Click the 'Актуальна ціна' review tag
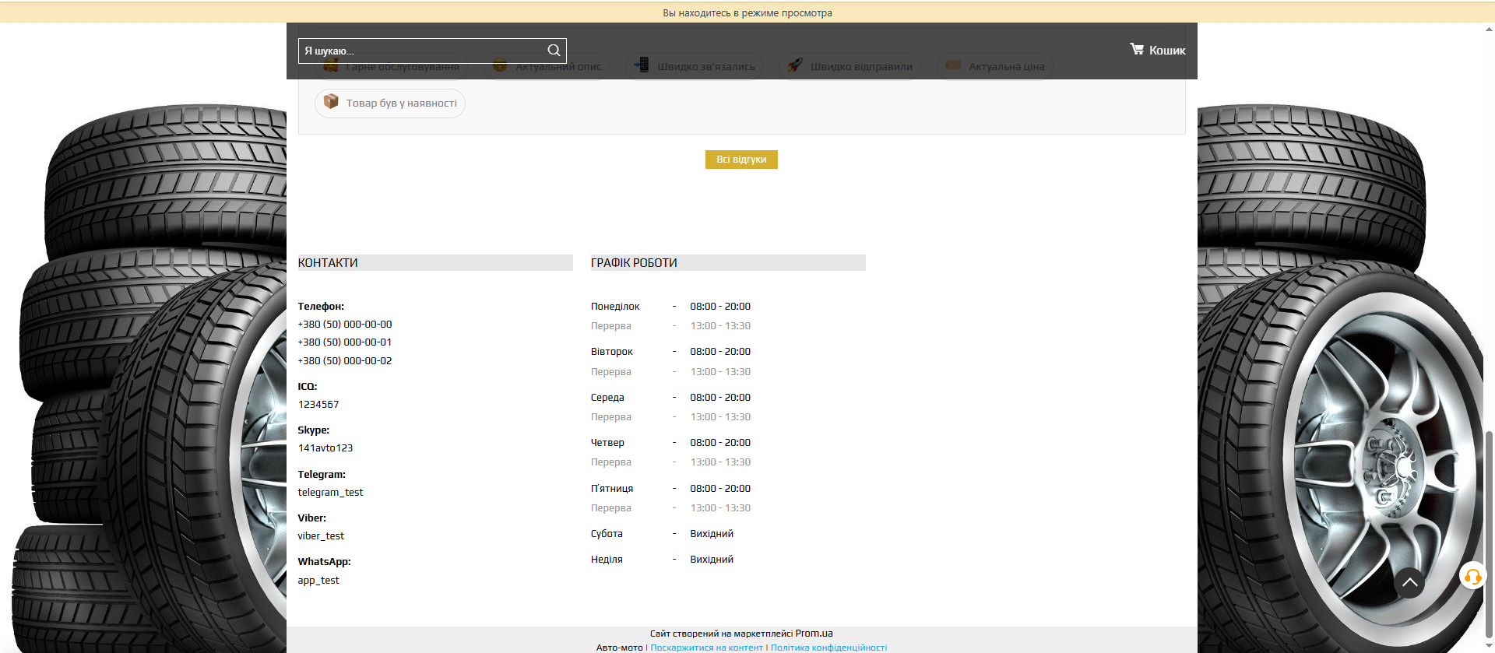The image size is (1495, 653). point(995,67)
